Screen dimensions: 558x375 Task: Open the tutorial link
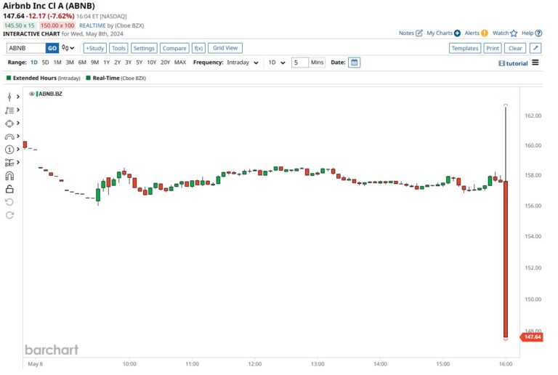click(x=513, y=63)
